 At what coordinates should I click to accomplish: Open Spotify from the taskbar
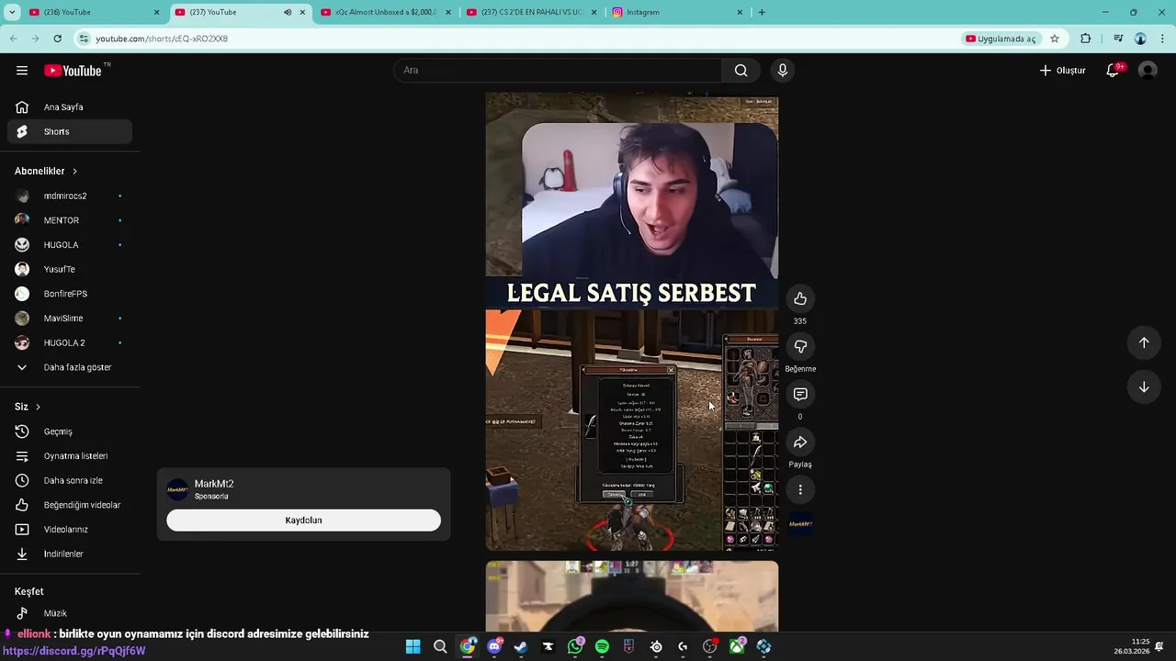(x=602, y=646)
